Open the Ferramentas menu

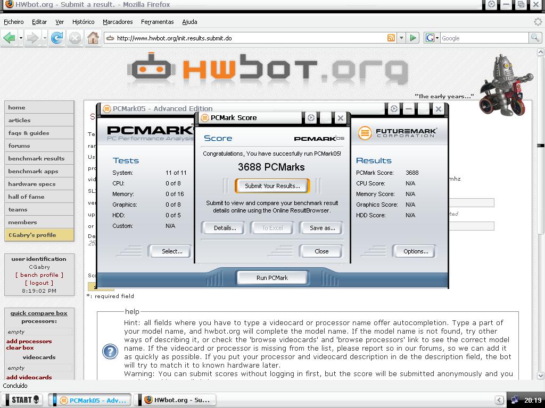[x=158, y=22]
